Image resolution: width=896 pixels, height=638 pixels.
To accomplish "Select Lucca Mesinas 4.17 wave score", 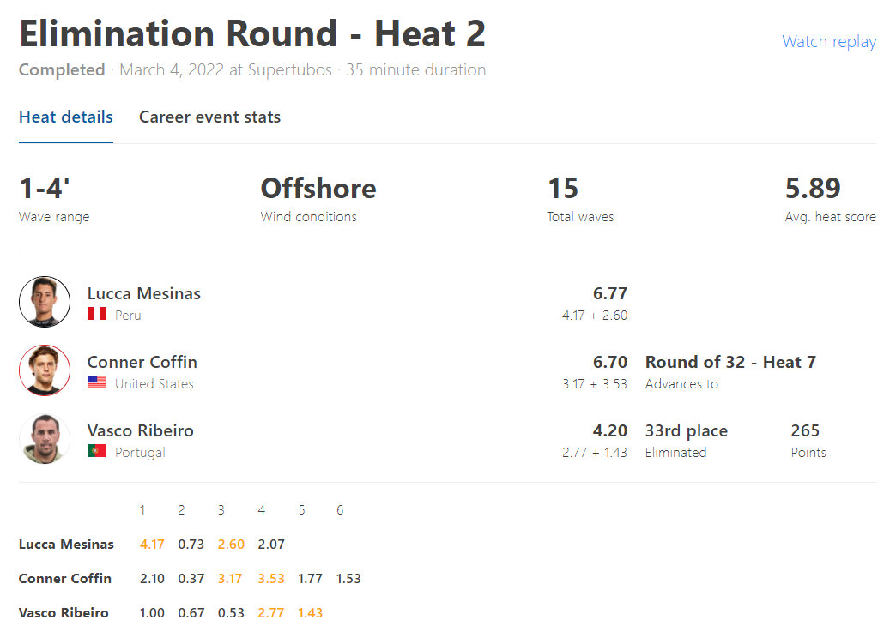I will coord(152,545).
